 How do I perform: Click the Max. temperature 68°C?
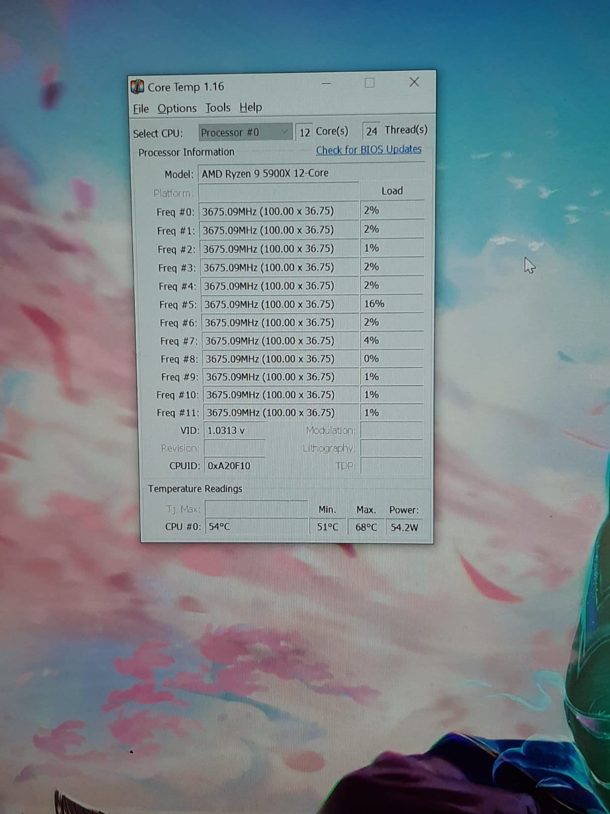pyautogui.click(x=366, y=527)
